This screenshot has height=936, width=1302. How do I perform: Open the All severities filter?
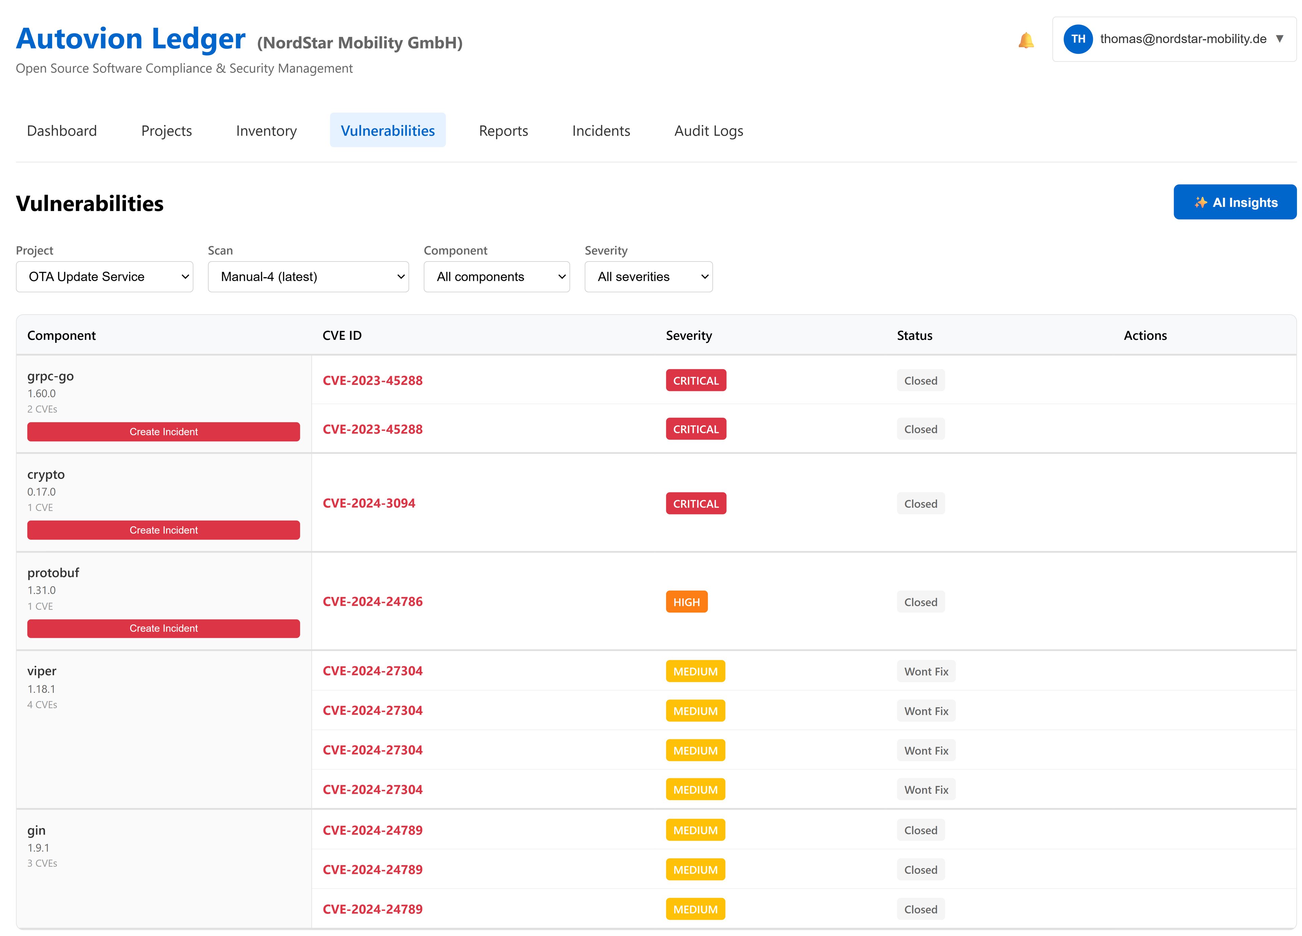coord(648,276)
